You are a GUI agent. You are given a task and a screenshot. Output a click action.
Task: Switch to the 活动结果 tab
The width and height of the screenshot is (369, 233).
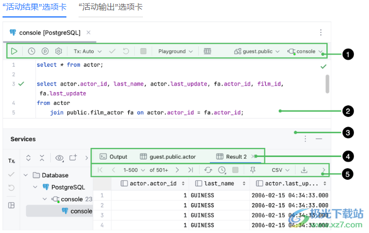[x=34, y=7]
